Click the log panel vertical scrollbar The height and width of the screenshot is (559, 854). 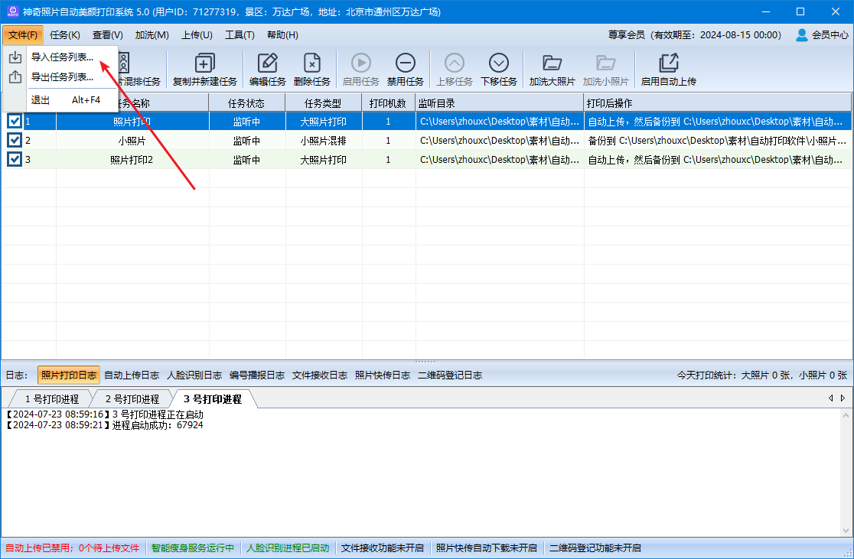[x=846, y=474]
